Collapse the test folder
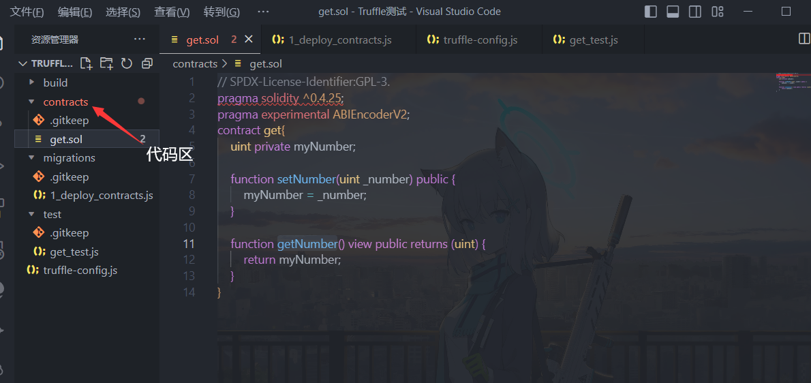 point(32,214)
